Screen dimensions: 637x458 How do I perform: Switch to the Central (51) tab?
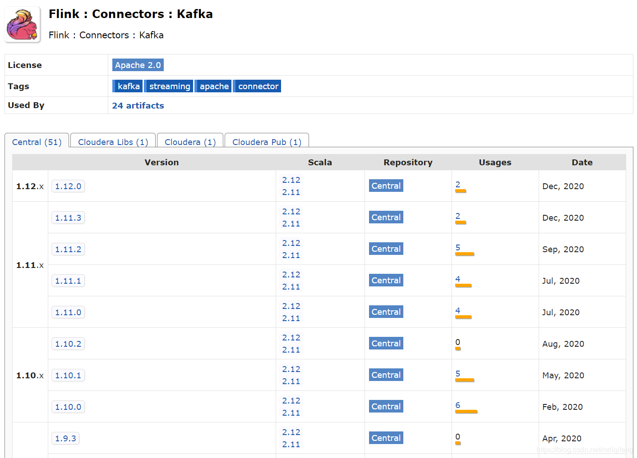pyautogui.click(x=37, y=142)
